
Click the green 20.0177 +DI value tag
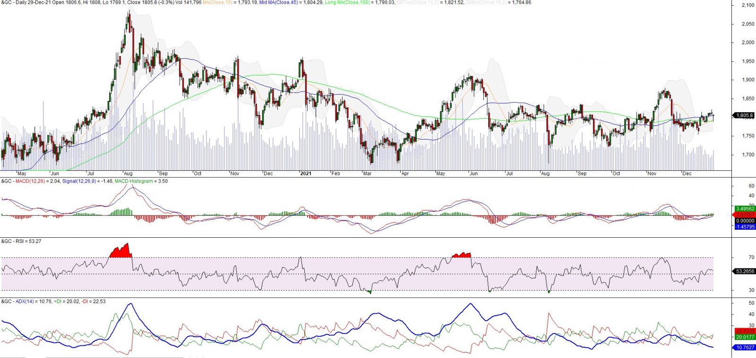point(745,337)
